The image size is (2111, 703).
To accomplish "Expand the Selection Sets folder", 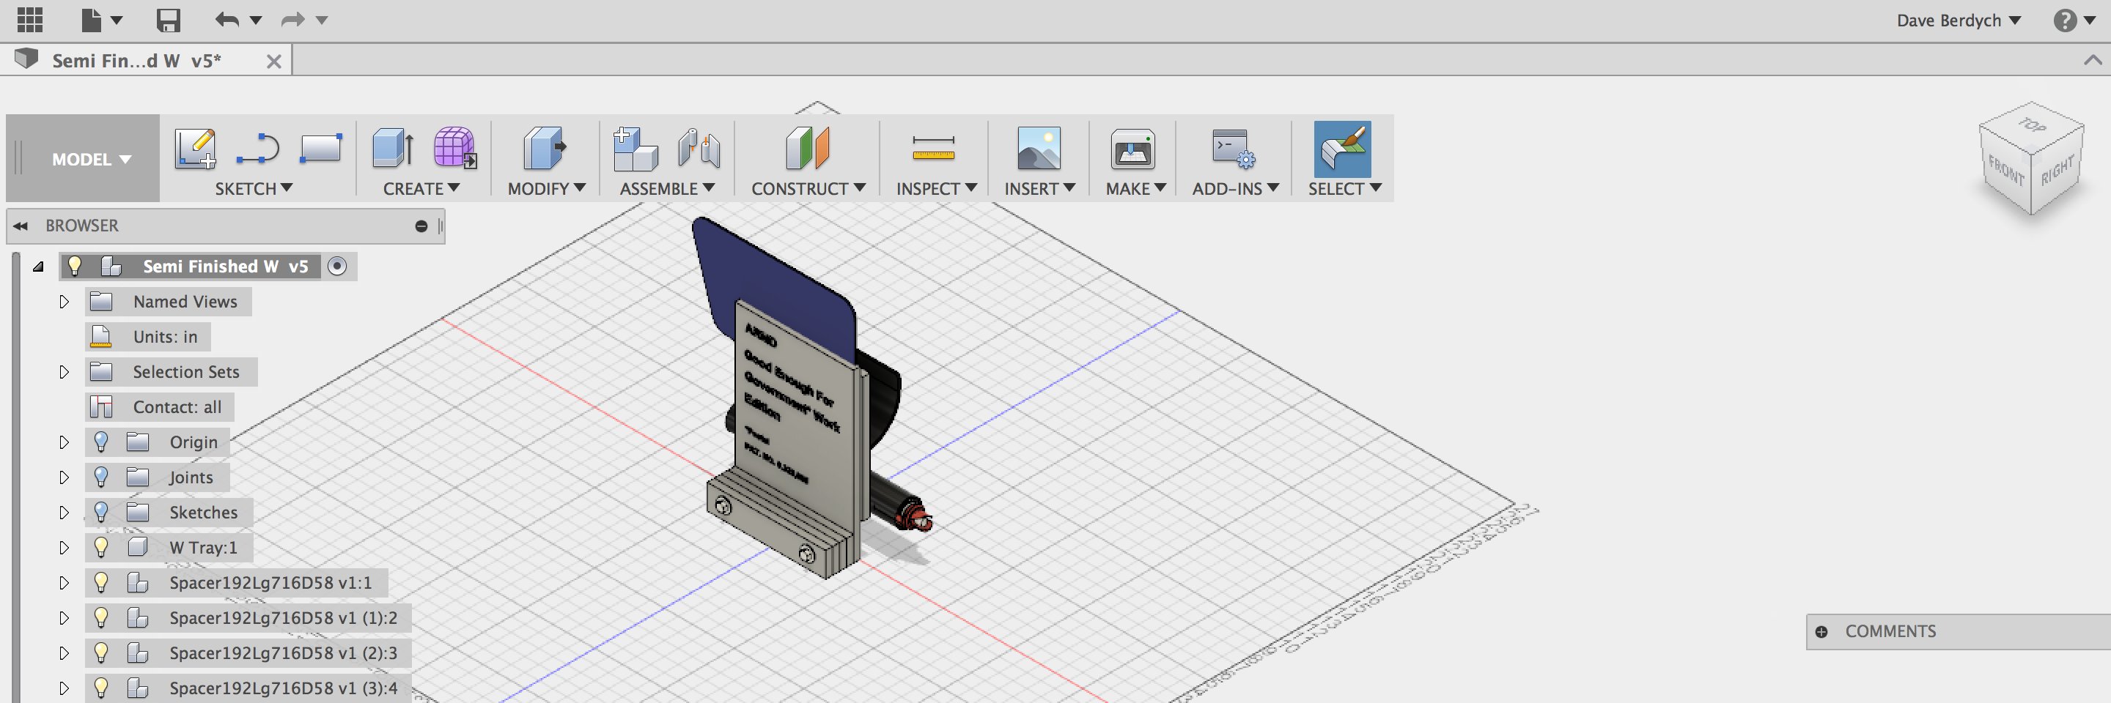I will tap(64, 371).
